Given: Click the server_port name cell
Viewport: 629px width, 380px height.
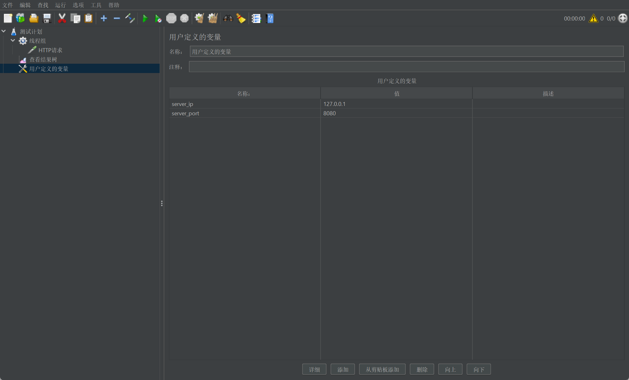Looking at the screenshot, I should pyautogui.click(x=245, y=113).
